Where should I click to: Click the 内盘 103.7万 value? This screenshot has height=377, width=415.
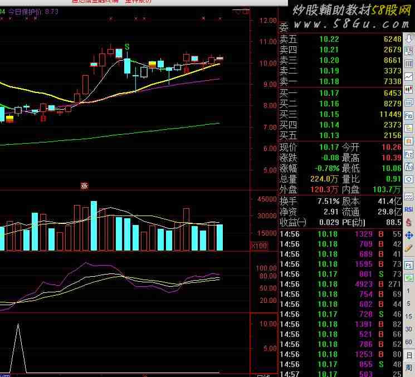(x=387, y=190)
